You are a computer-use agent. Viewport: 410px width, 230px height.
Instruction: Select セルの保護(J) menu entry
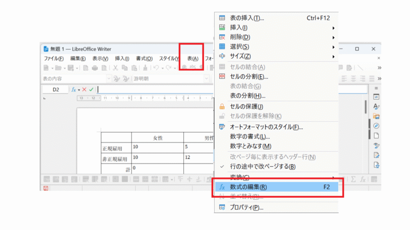pos(277,106)
